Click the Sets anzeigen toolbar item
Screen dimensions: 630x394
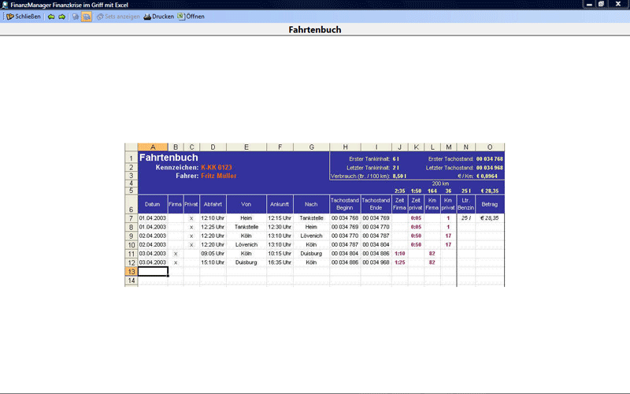(117, 17)
